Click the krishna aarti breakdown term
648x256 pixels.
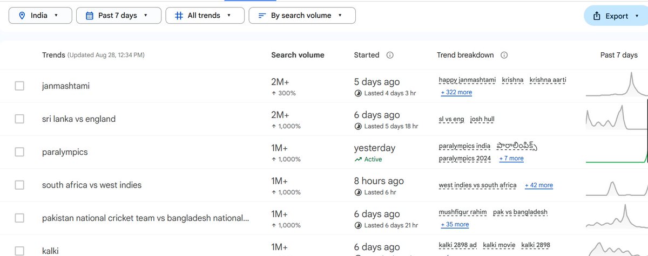[x=548, y=80]
